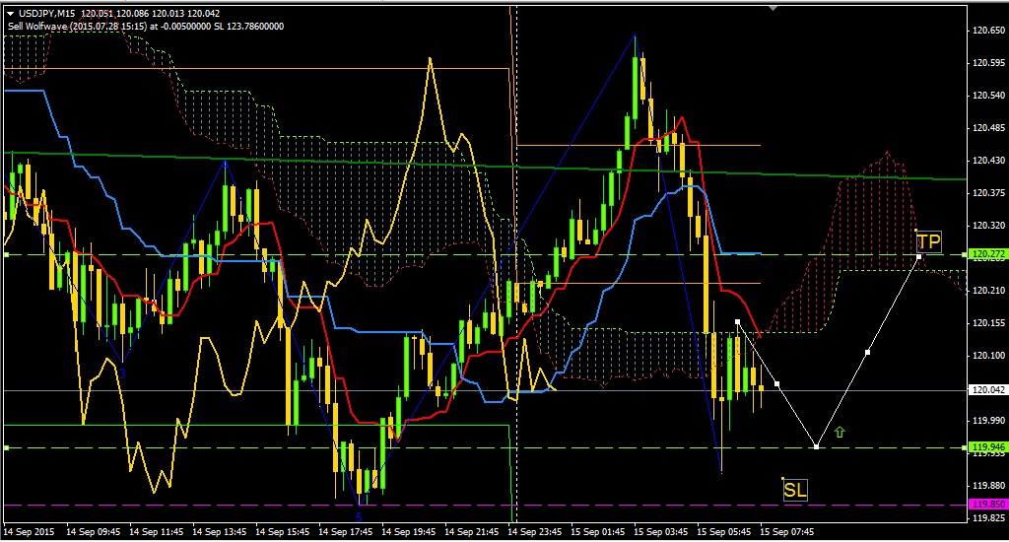Click 120.430 on the price scale
The height and width of the screenshot is (542, 1009).
(988, 161)
